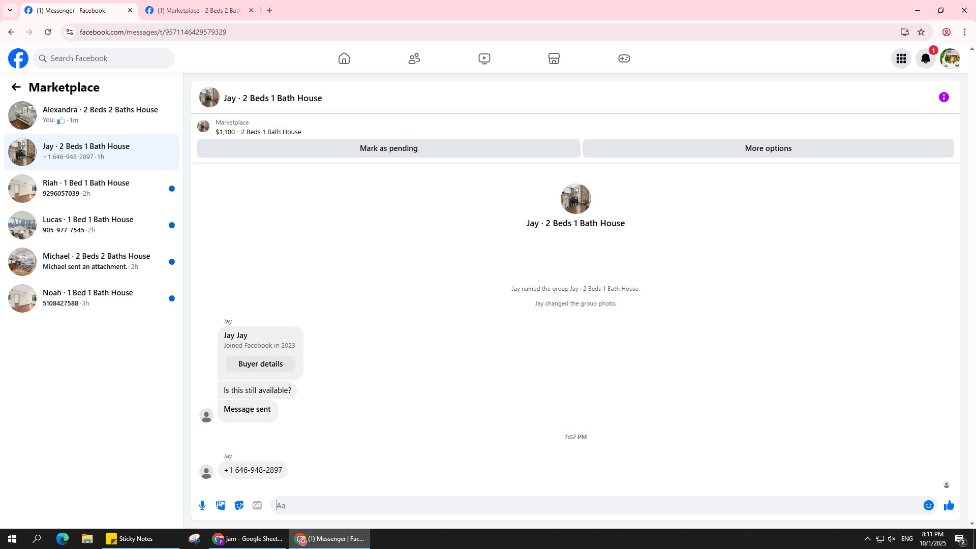Open the Gaming controller icon
This screenshot has height=549, width=976.
click(624, 58)
